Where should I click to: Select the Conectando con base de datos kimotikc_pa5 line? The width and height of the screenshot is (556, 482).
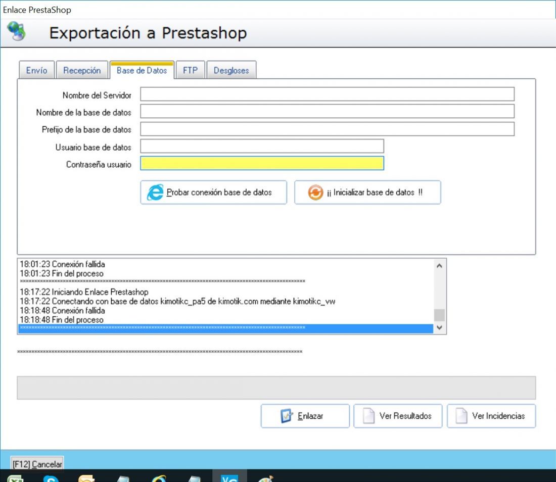[x=177, y=301]
